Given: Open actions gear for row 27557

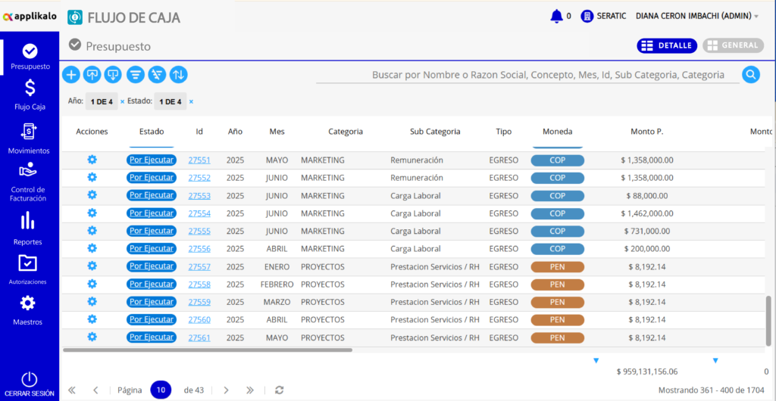Looking at the screenshot, I should 92,266.
